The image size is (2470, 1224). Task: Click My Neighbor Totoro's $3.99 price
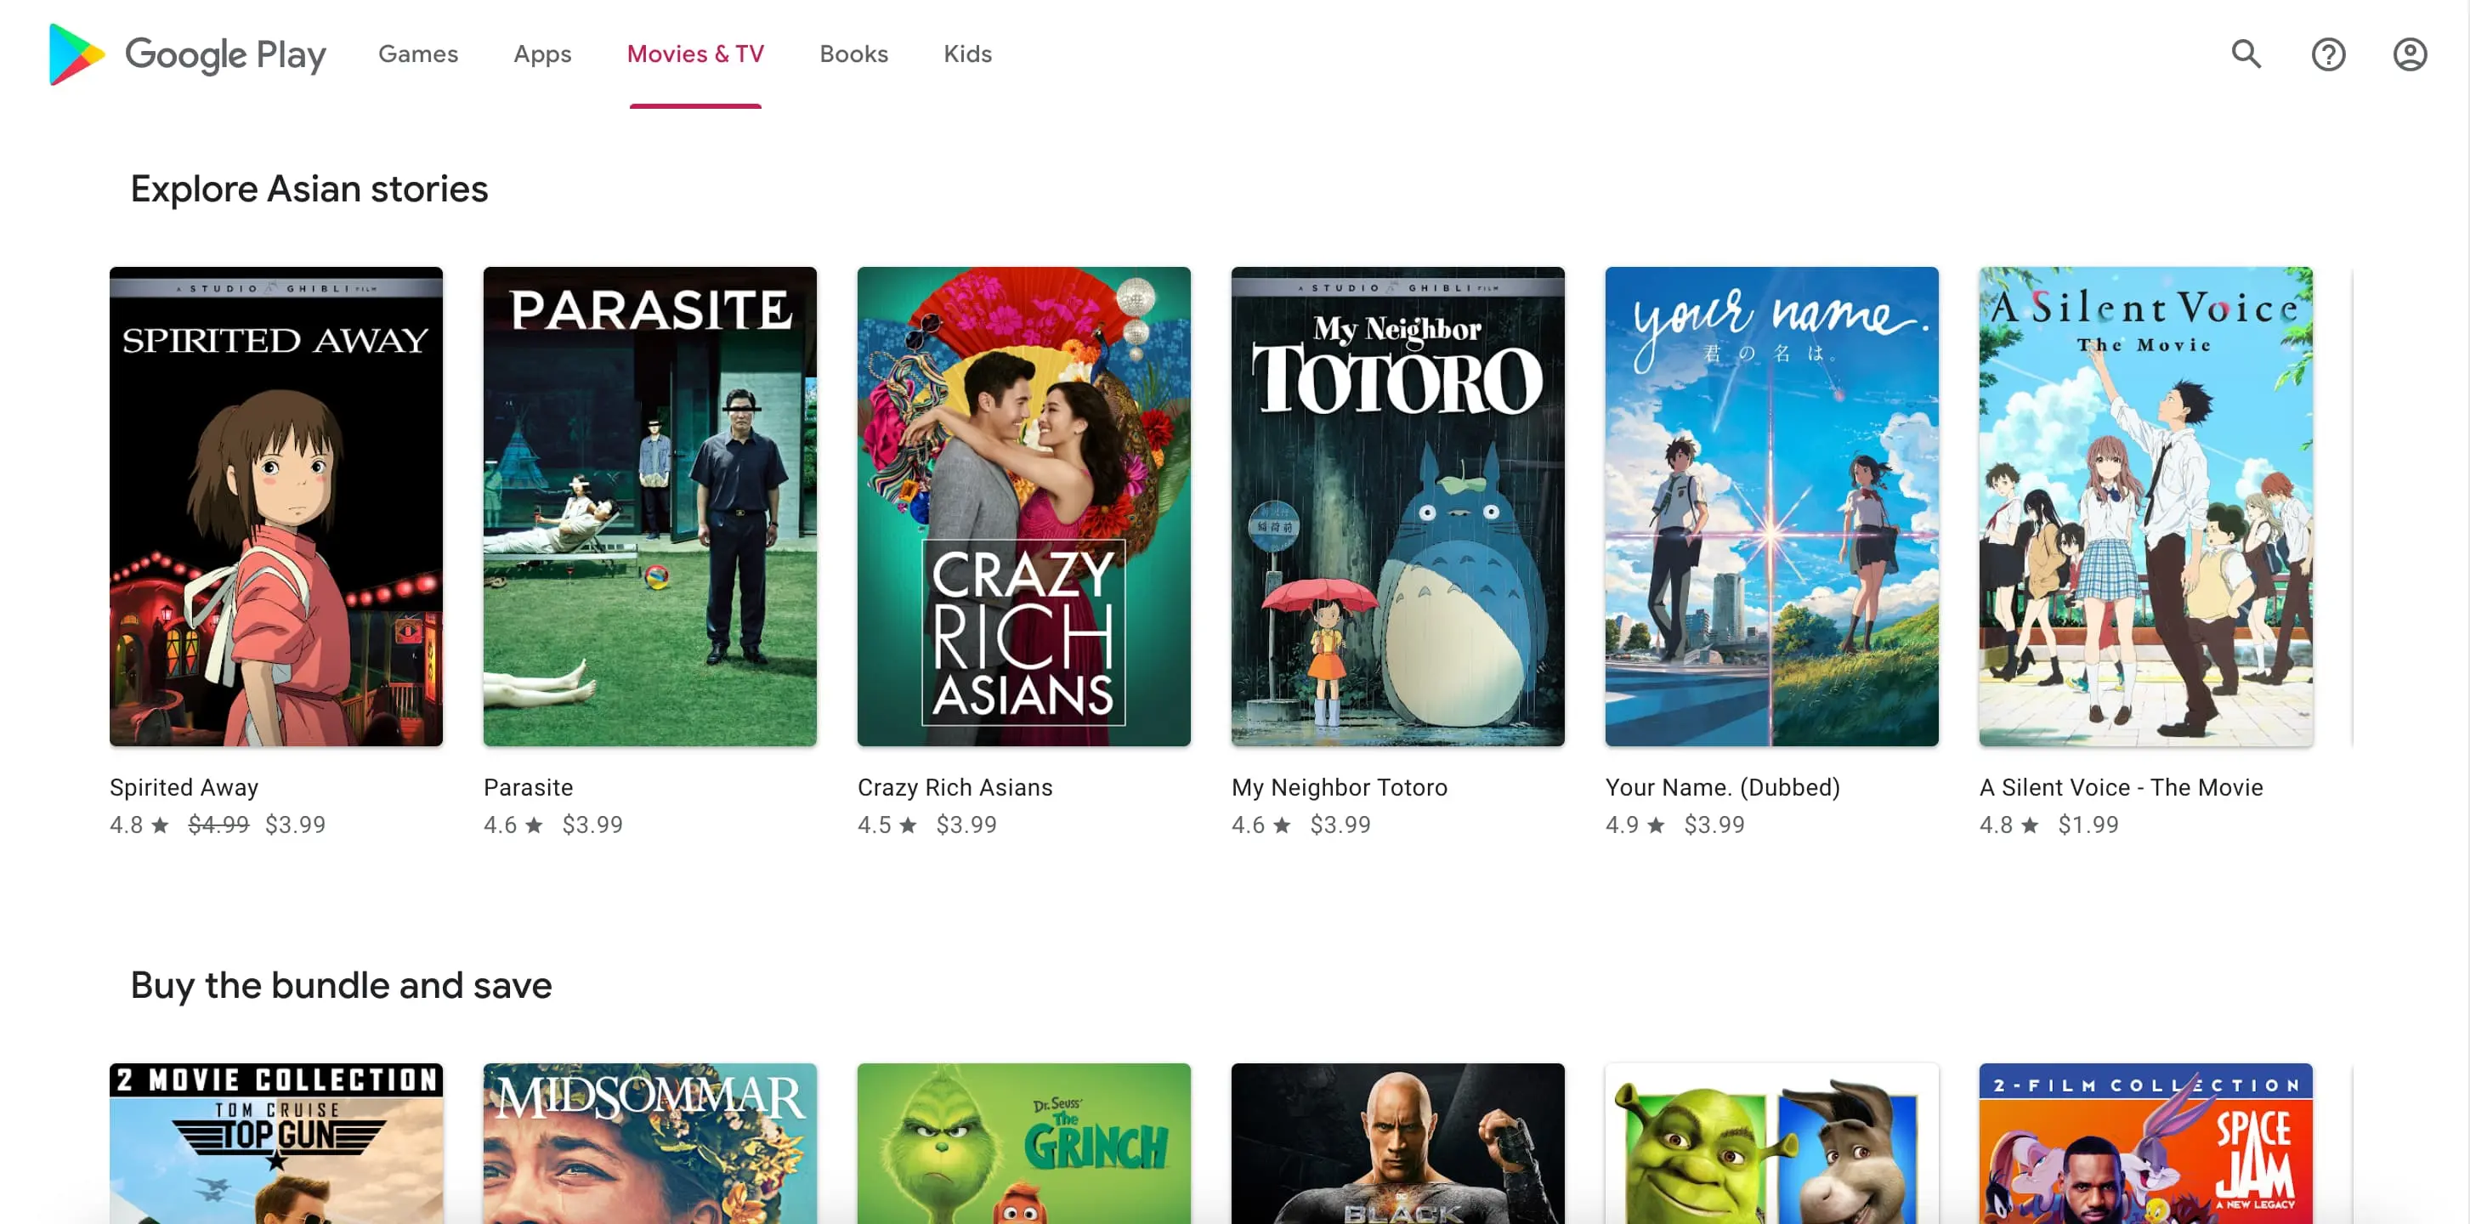coord(1340,825)
